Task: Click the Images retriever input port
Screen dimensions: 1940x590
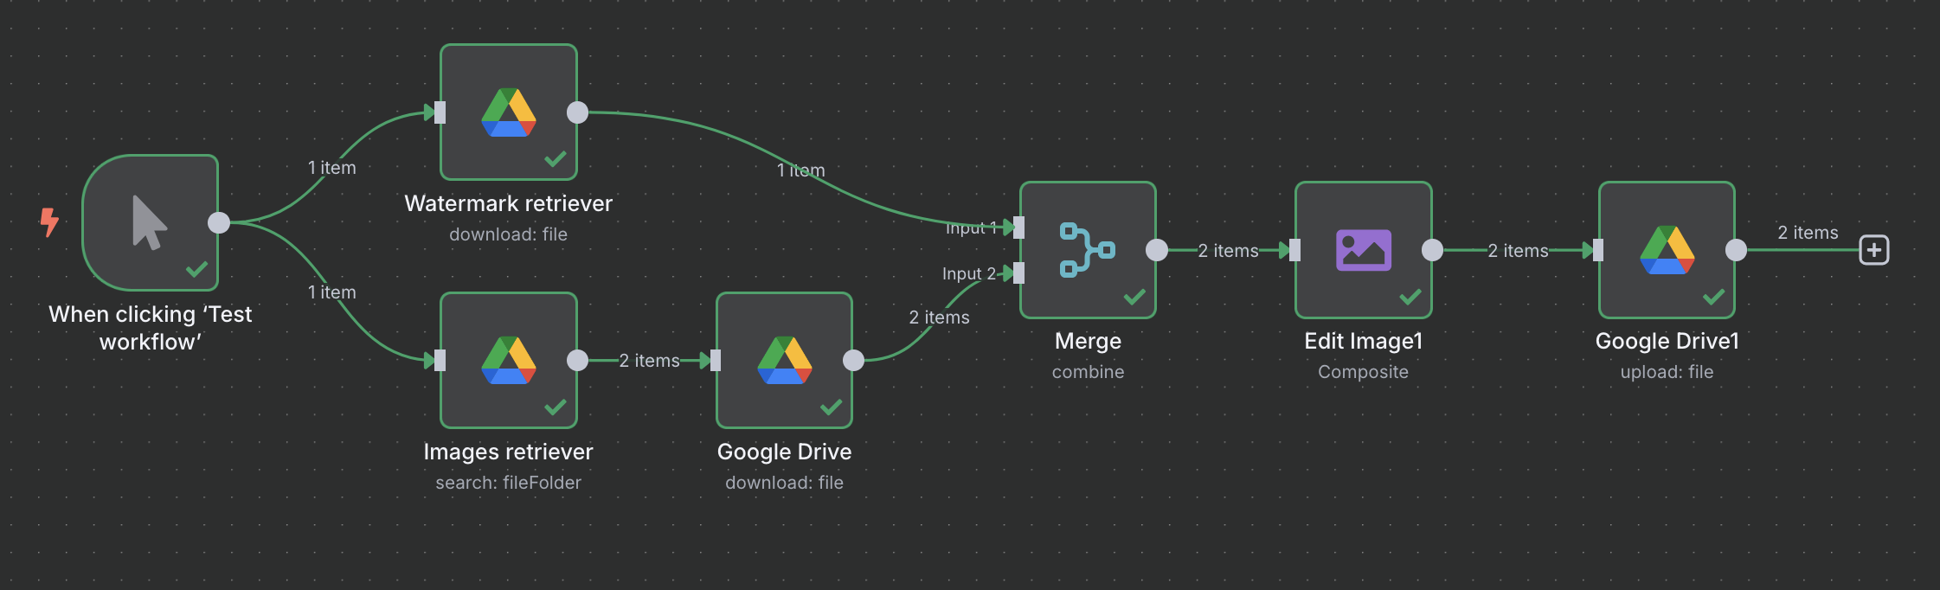Action: point(440,360)
